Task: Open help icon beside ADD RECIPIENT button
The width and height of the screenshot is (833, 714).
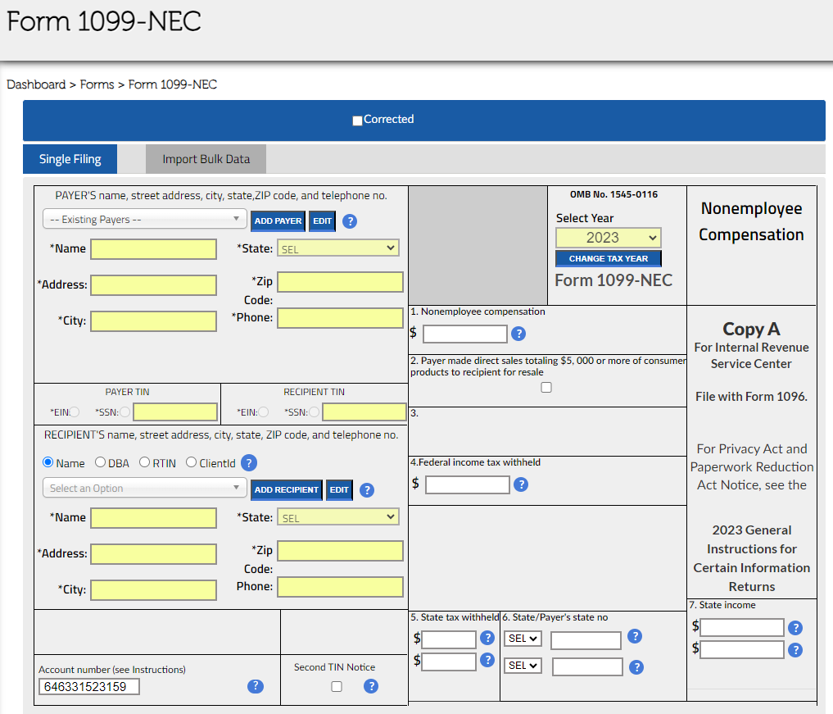Action: (x=366, y=490)
